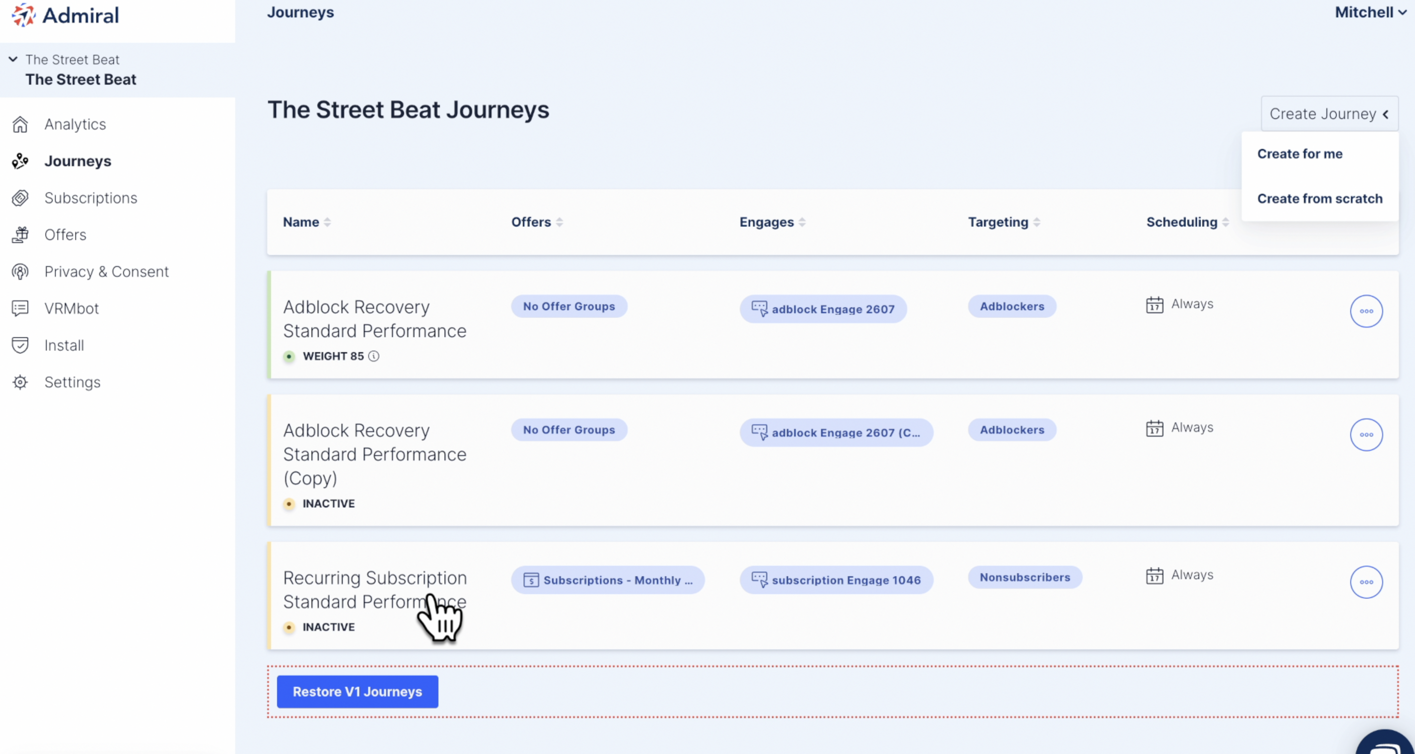Choose Create from scratch option
This screenshot has height=754, width=1415.
point(1319,199)
